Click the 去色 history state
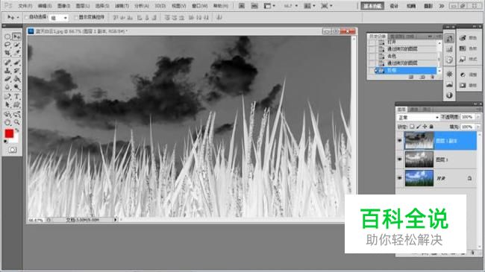 pos(391,56)
